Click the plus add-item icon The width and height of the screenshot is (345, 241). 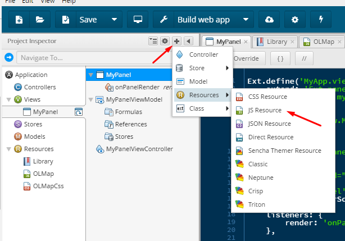click(176, 41)
